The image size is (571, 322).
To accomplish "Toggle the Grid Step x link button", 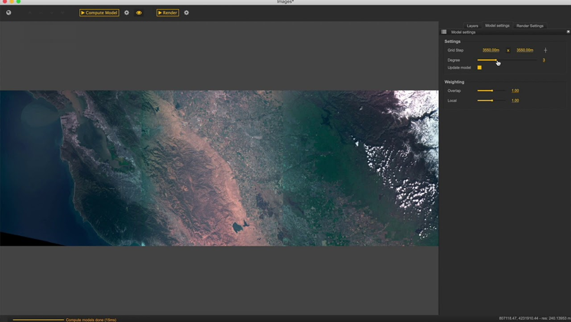I will click(508, 50).
